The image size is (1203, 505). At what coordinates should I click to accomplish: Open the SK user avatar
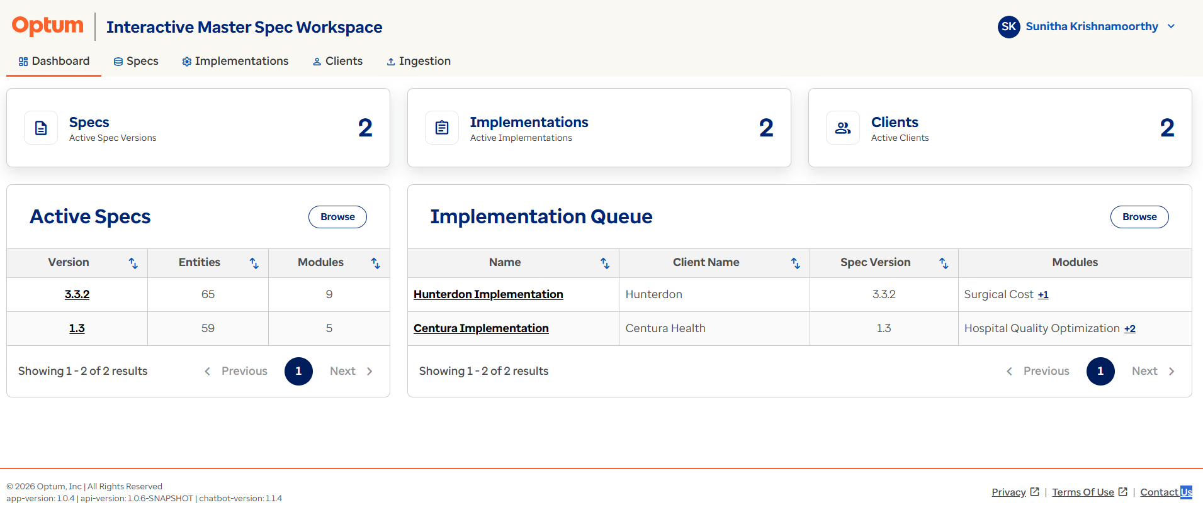pos(1008,26)
